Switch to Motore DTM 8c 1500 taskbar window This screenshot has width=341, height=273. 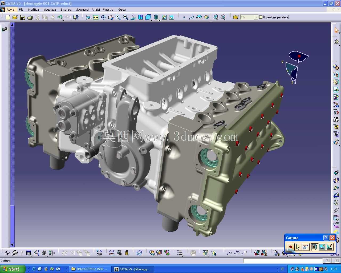(89, 269)
